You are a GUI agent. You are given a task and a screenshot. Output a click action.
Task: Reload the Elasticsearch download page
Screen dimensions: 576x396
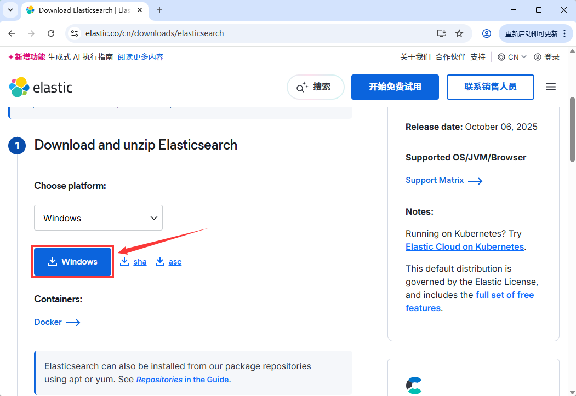tap(51, 33)
